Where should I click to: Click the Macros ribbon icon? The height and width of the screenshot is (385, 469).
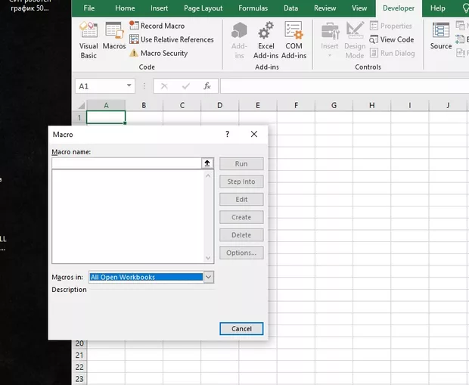point(114,39)
